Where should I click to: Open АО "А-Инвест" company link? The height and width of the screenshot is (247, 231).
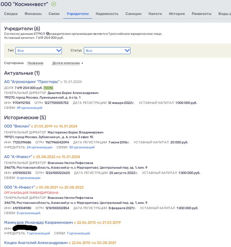click(18, 157)
